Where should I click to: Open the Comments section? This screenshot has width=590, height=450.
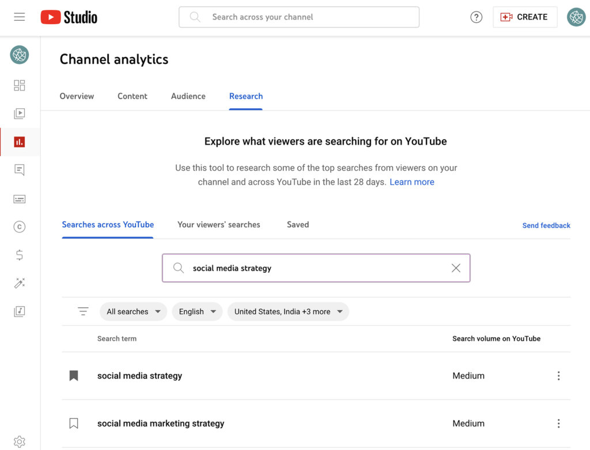click(19, 169)
